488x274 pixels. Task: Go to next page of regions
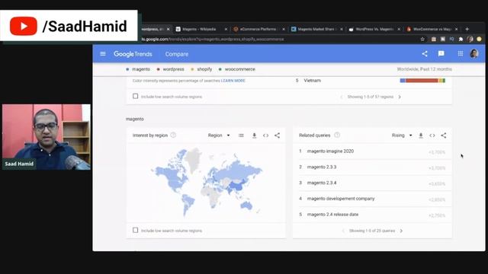400,97
